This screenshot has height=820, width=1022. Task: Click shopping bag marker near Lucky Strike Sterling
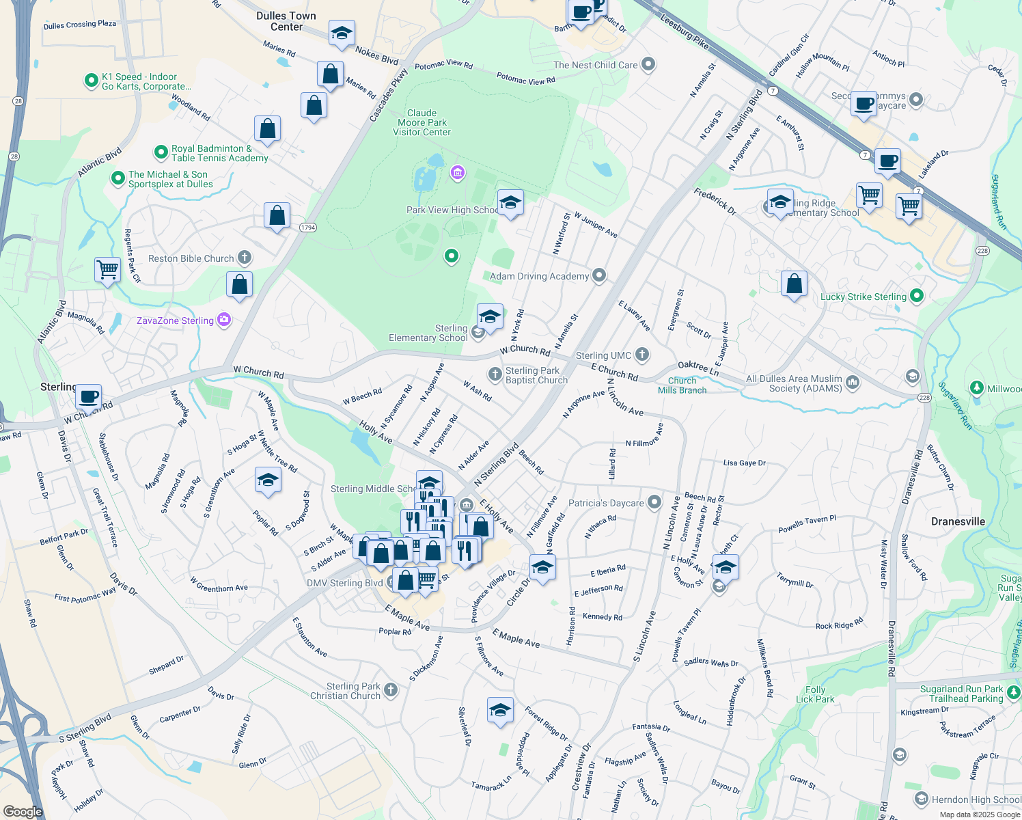tap(794, 284)
